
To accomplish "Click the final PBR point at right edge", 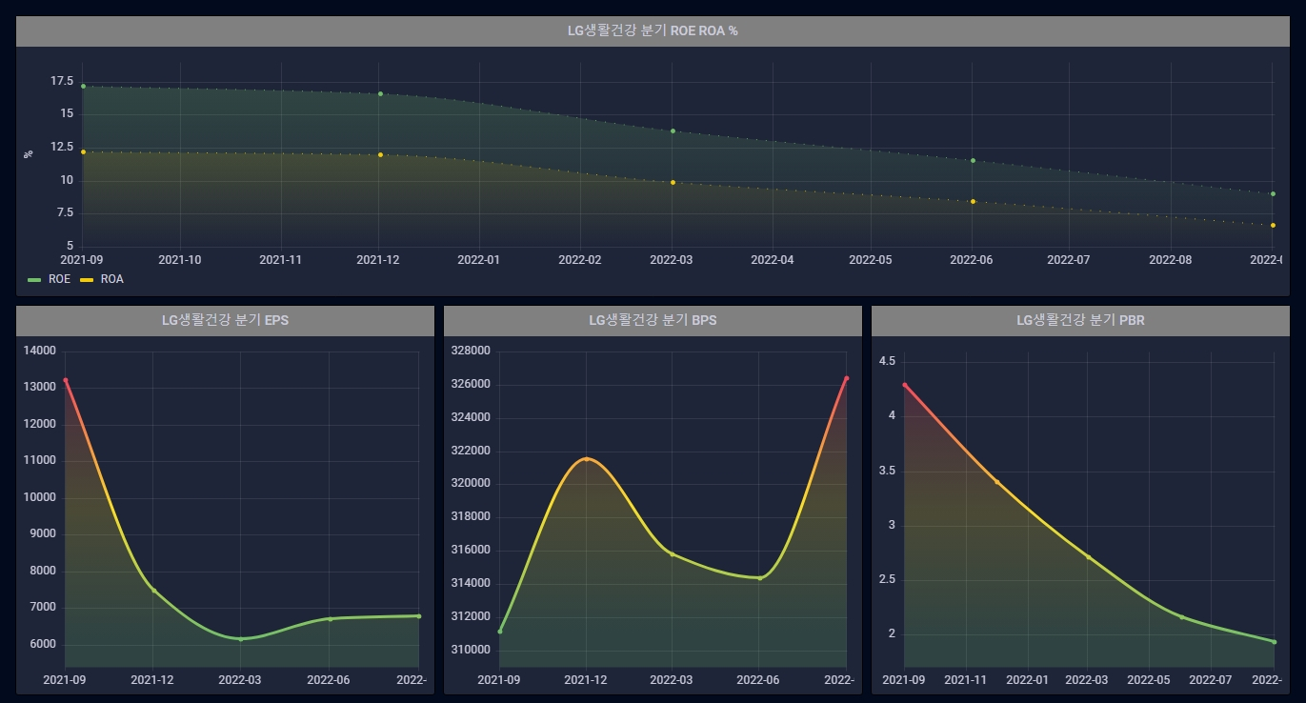I will pos(1274,641).
